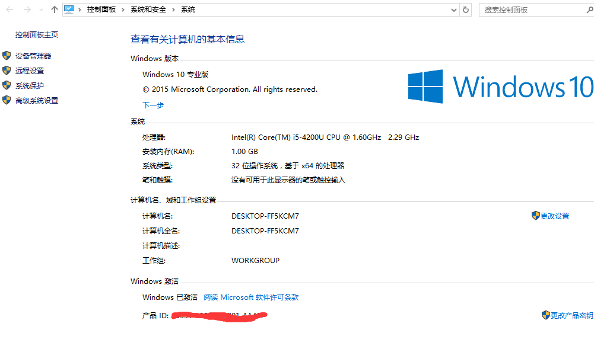The image size is (594, 349).
Task: Click the computer icon in address bar
Action: [x=69, y=10]
